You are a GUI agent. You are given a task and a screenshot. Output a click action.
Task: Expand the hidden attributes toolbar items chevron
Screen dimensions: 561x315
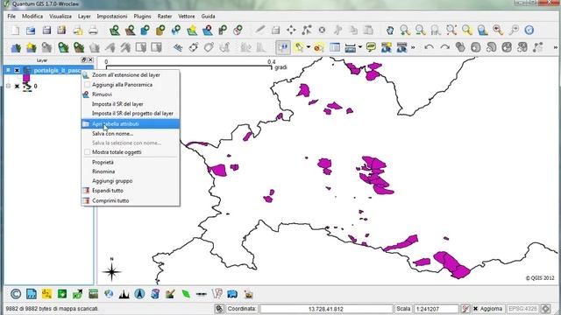pyautogui.click(x=413, y=47)
